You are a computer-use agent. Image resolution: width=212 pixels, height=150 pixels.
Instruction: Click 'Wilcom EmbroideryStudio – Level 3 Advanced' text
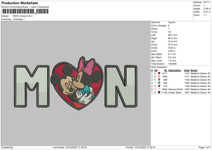[25, 7]
